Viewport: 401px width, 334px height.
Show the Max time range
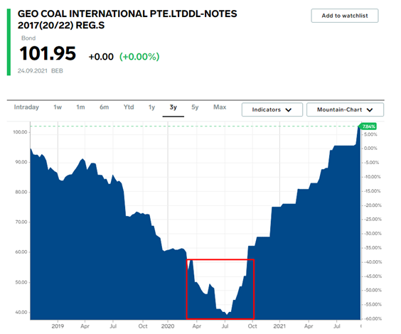[x=220, y=107]
